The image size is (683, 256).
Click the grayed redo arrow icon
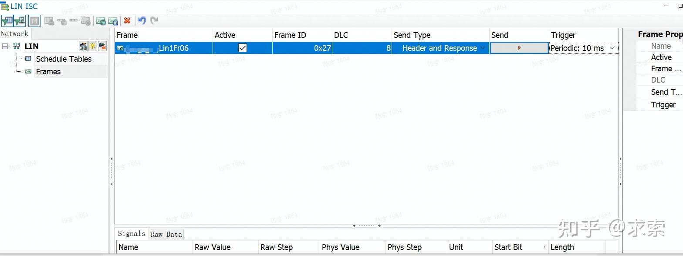coord(154,20)
